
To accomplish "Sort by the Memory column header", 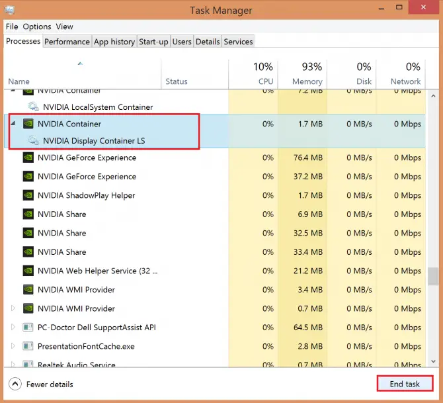I will pyautogui.click(x=302, y=74).
